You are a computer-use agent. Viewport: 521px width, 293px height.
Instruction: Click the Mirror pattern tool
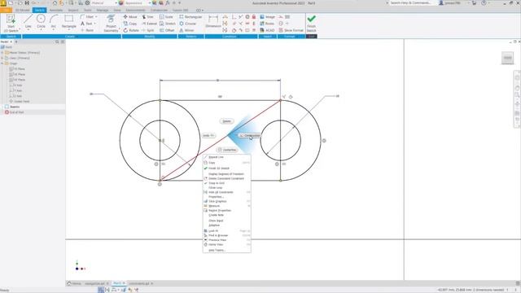coord(186,30)
